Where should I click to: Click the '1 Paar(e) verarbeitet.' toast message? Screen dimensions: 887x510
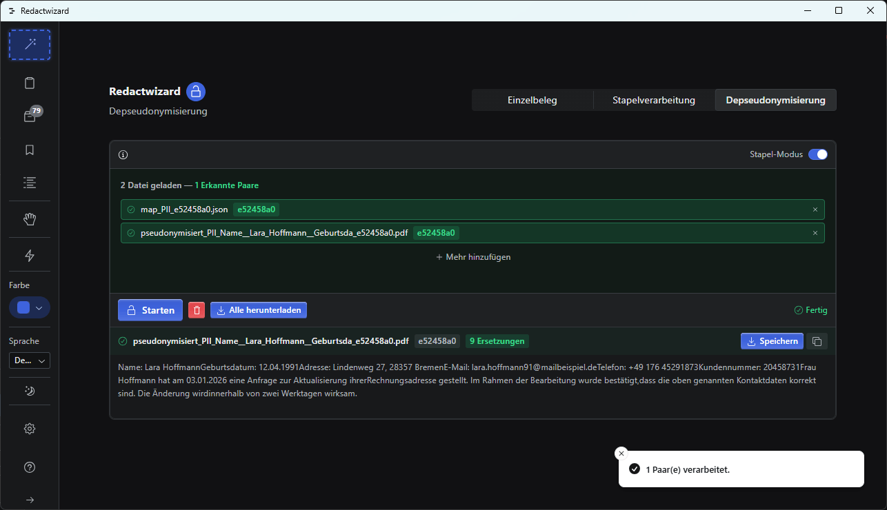688,469
